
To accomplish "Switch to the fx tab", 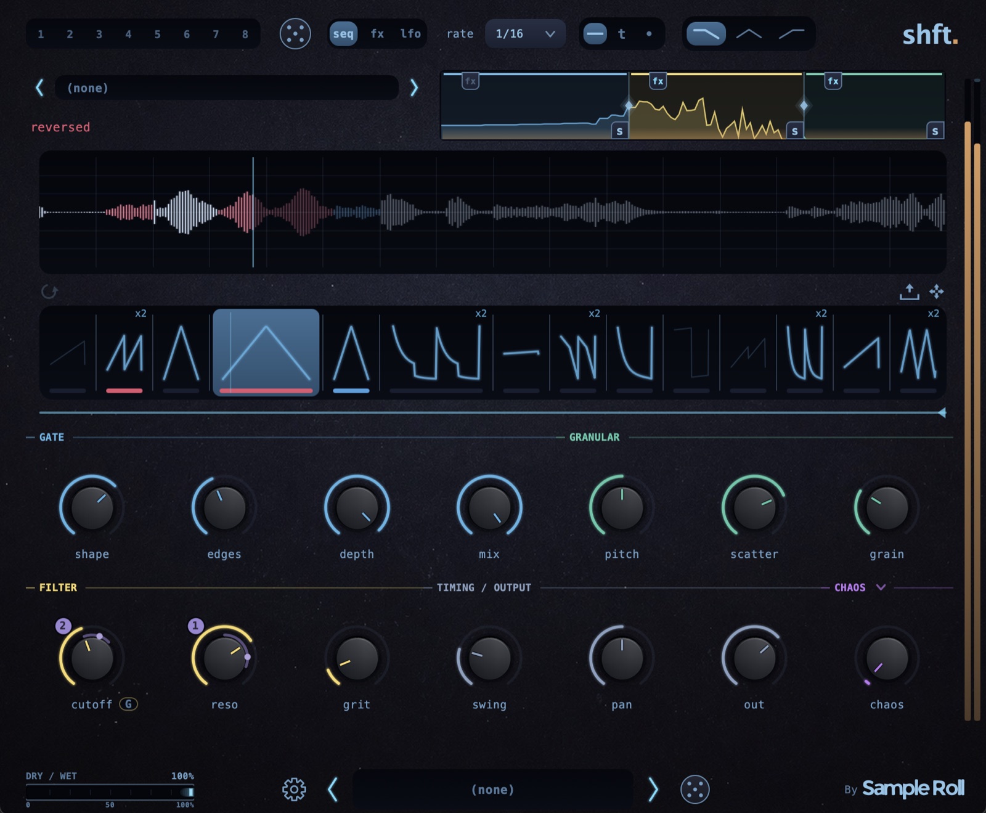I will [377, 34].
